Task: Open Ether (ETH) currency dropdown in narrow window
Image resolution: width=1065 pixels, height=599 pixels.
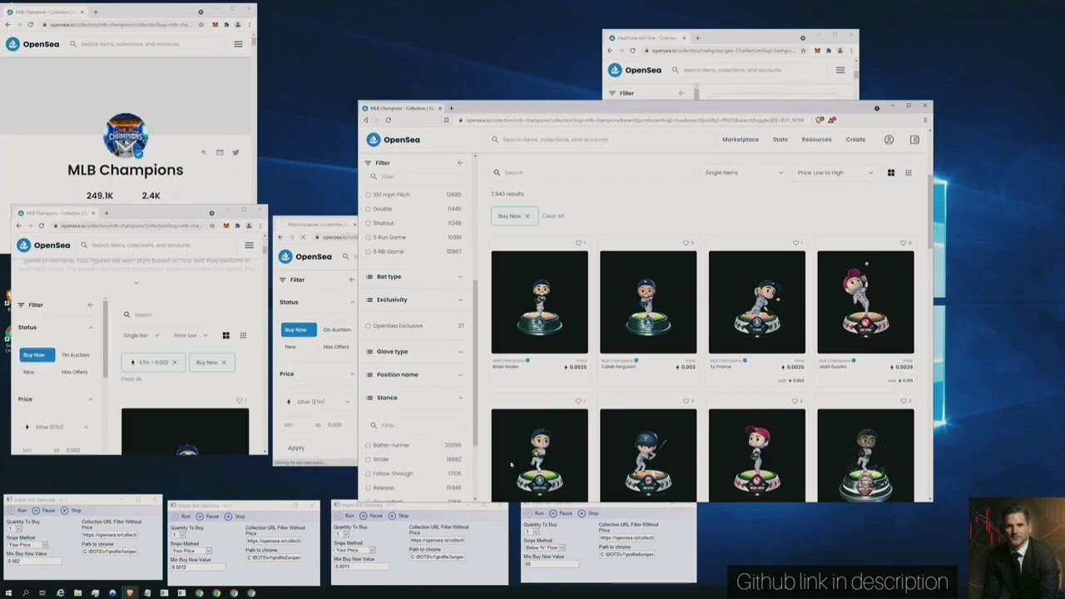Action: click(x=318, y=402)
